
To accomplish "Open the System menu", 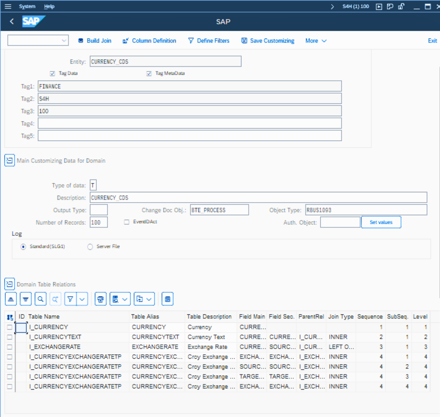I will coord(27,6).
